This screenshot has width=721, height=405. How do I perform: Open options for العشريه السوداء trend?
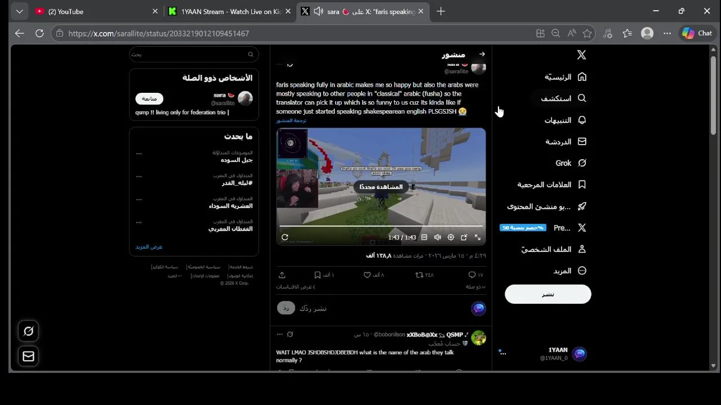(139, 199)
